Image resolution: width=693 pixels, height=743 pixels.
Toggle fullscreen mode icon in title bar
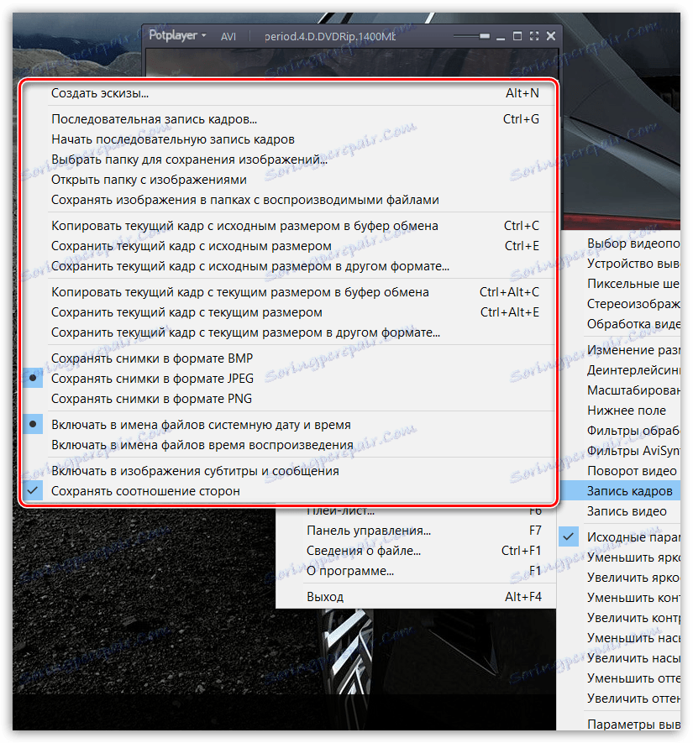point(534,36)
